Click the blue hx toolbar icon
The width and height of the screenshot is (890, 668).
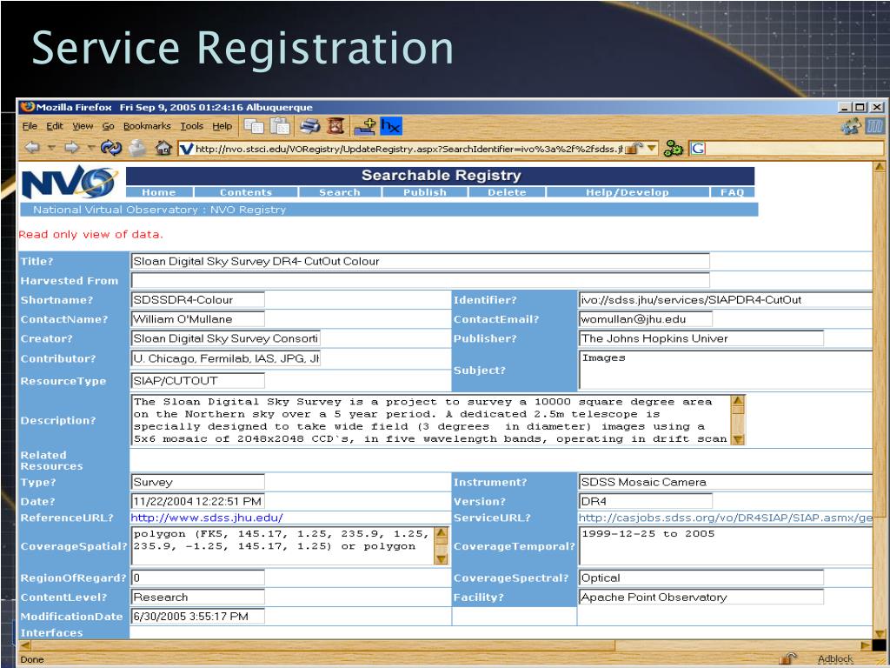coord(391,125)
